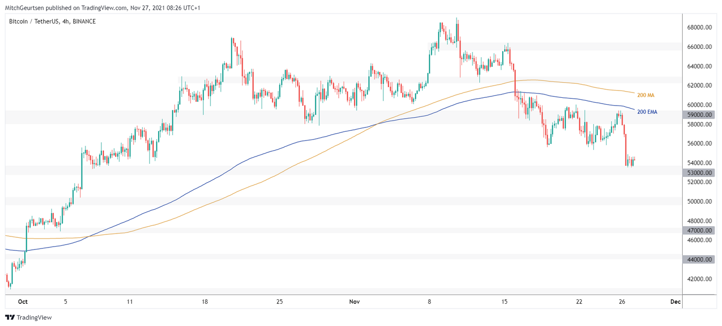722x326 pixels.
Task: Click the 200 MA label
Action: click(x=646, y=95)
